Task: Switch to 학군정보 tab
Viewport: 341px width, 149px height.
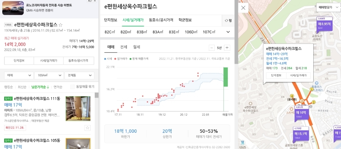Action: pyautogui.click(x=185, y=20)
